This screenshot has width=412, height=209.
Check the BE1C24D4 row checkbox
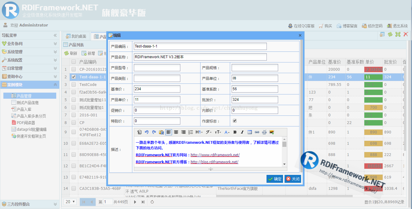(x=74, y=166)
